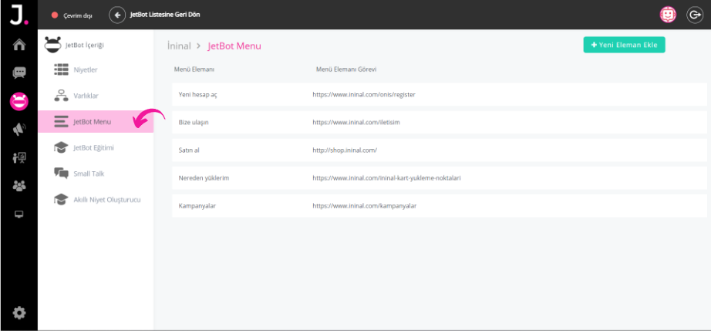Click the logout icon at top right
This screenshot has width=711, height=331.
pos(695,15)
